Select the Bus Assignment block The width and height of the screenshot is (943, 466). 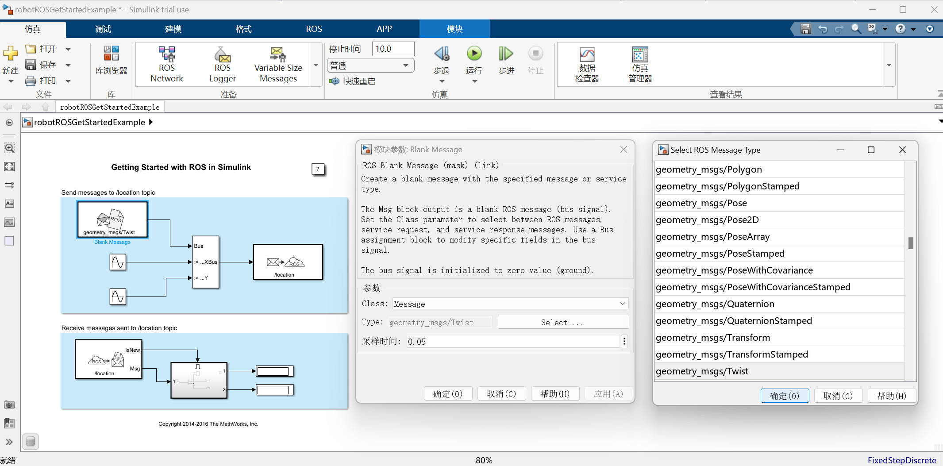[x=206, y=262]
